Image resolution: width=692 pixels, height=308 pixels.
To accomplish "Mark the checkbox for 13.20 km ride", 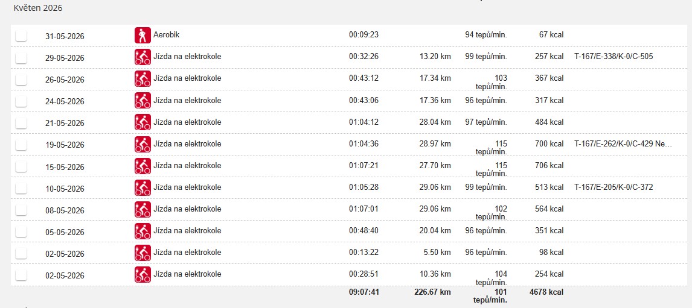I will click(21, 58).
